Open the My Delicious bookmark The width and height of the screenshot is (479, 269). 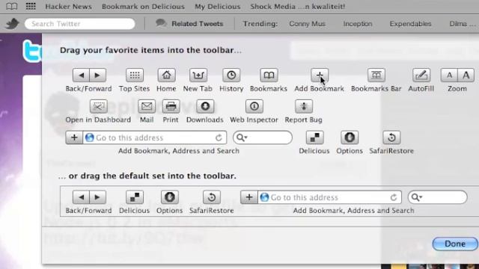(x=218, y=7)
